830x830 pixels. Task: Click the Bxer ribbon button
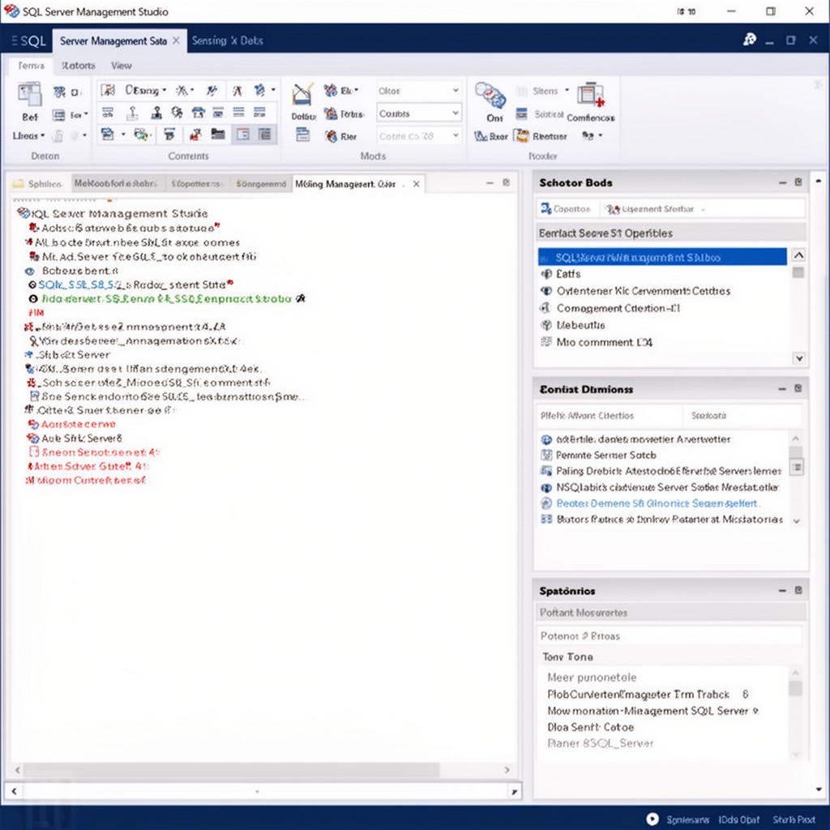(490, 136)
